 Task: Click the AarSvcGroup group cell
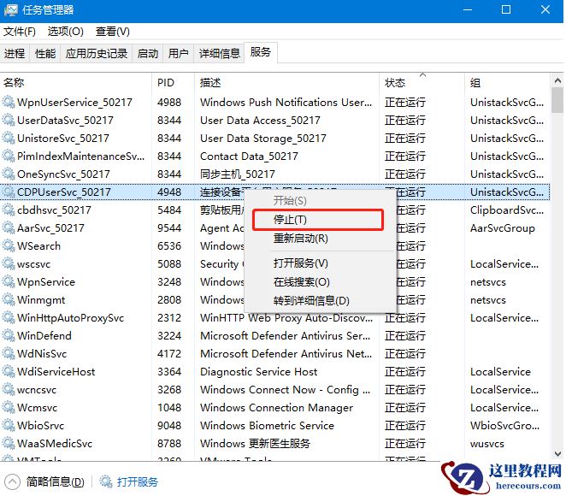(x=503, y=228)
